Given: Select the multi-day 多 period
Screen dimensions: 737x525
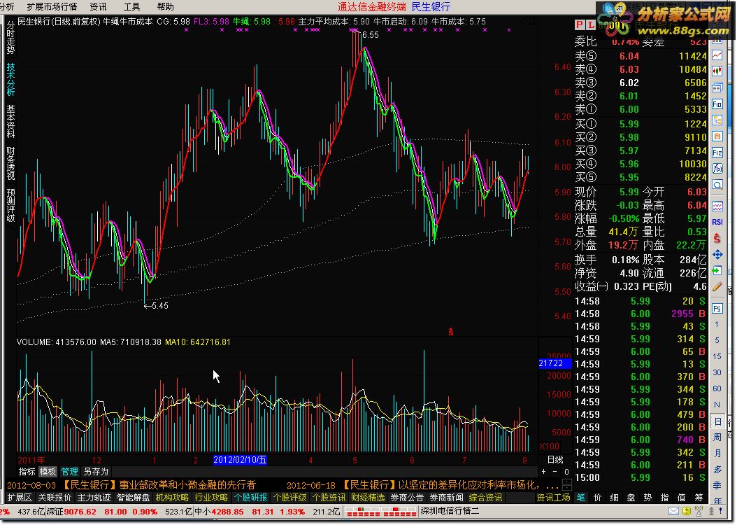Looking at the screenshot, I should coord(717,470).
